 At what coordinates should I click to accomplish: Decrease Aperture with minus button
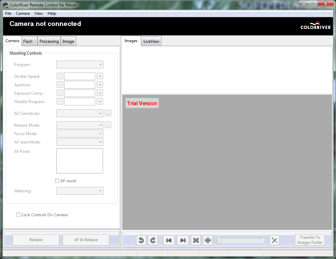[60, 85]
